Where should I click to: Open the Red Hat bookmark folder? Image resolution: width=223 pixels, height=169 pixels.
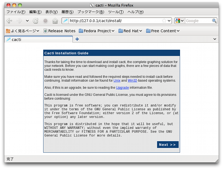(130, 31)
